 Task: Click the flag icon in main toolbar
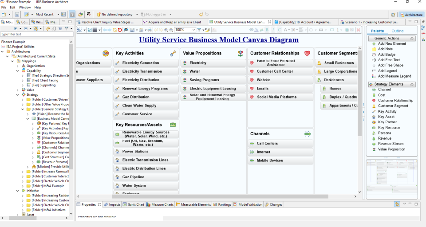[x=89, y=14]
